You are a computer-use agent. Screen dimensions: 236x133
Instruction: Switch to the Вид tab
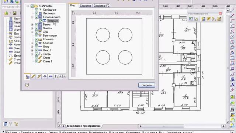pos(73,6)
